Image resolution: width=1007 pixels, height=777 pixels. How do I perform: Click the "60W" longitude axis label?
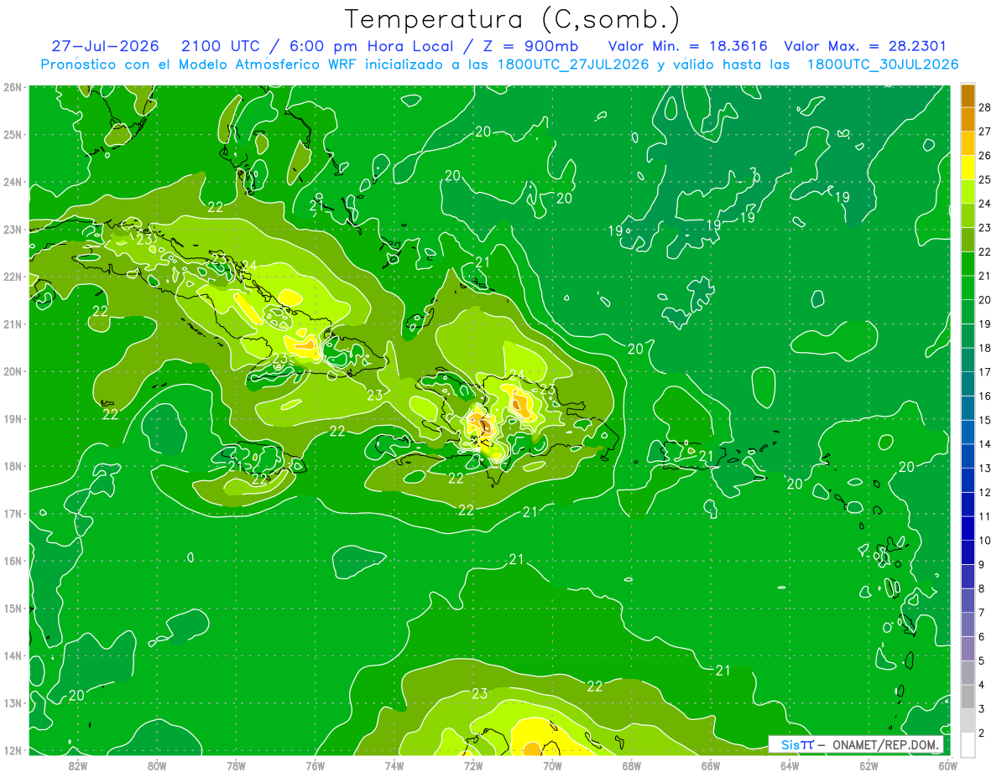point(947,765)
